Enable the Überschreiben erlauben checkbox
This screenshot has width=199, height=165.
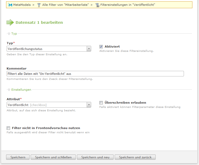[x=101, y=103]
